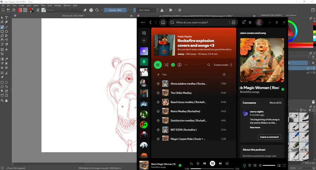
Task: Click the Leave a comment button
Action: click(269, 137)
